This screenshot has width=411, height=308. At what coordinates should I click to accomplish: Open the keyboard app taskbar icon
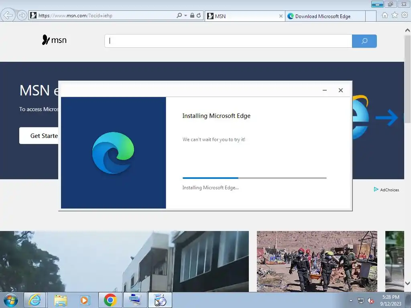135,300
